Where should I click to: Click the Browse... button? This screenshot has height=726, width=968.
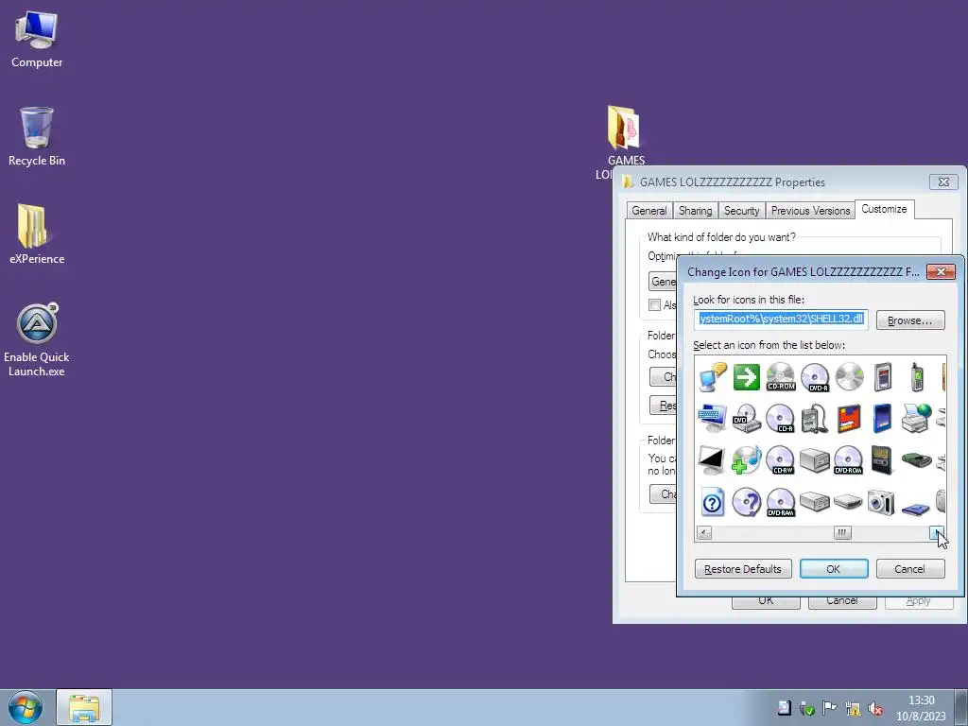tap(910, 320)
